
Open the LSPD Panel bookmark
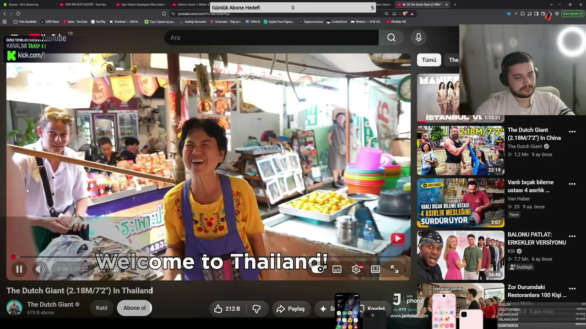click(x=50, y=21)
